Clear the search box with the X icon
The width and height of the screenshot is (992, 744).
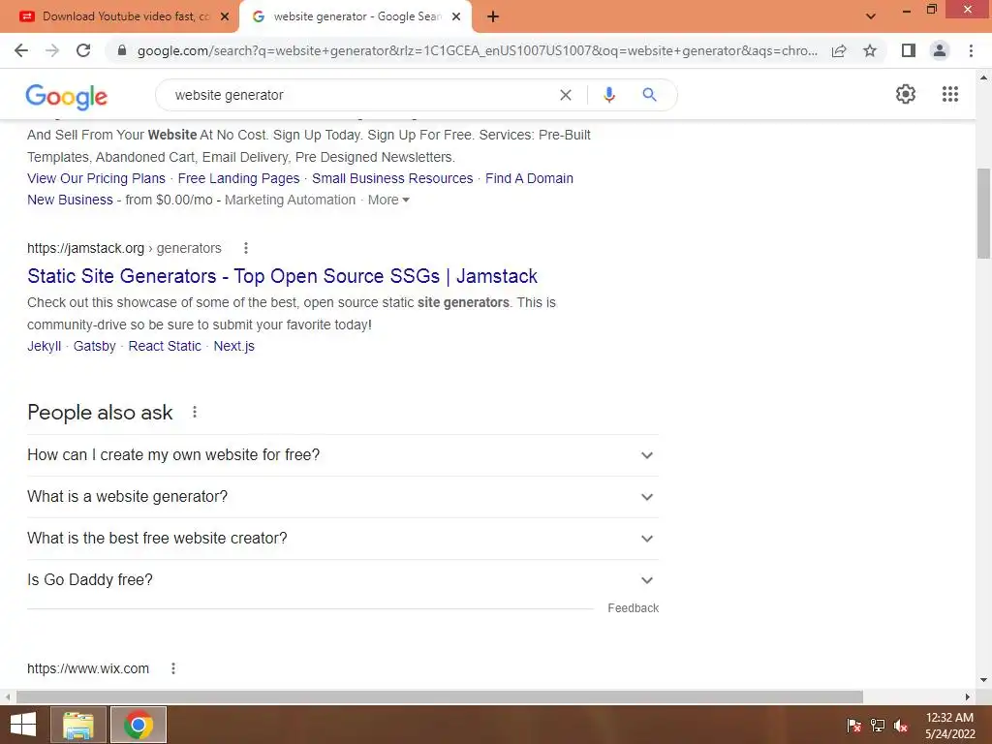pos(566,95)
